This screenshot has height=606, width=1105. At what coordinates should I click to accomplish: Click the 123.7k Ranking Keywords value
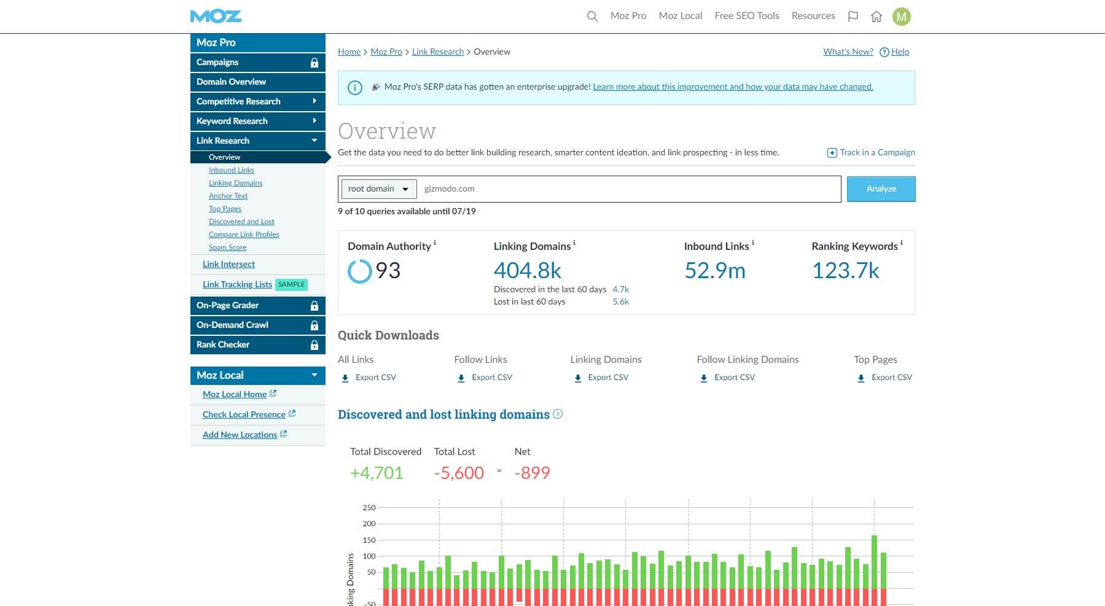pos(846,271)
